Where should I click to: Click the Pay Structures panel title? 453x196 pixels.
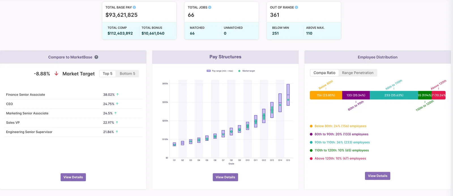(225, 57)
